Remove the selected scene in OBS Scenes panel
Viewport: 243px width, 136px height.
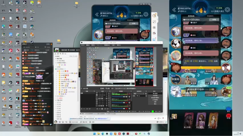coord(84,109)
